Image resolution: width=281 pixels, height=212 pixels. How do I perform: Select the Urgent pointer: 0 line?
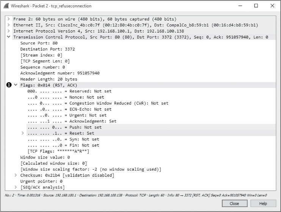[41, 181]
